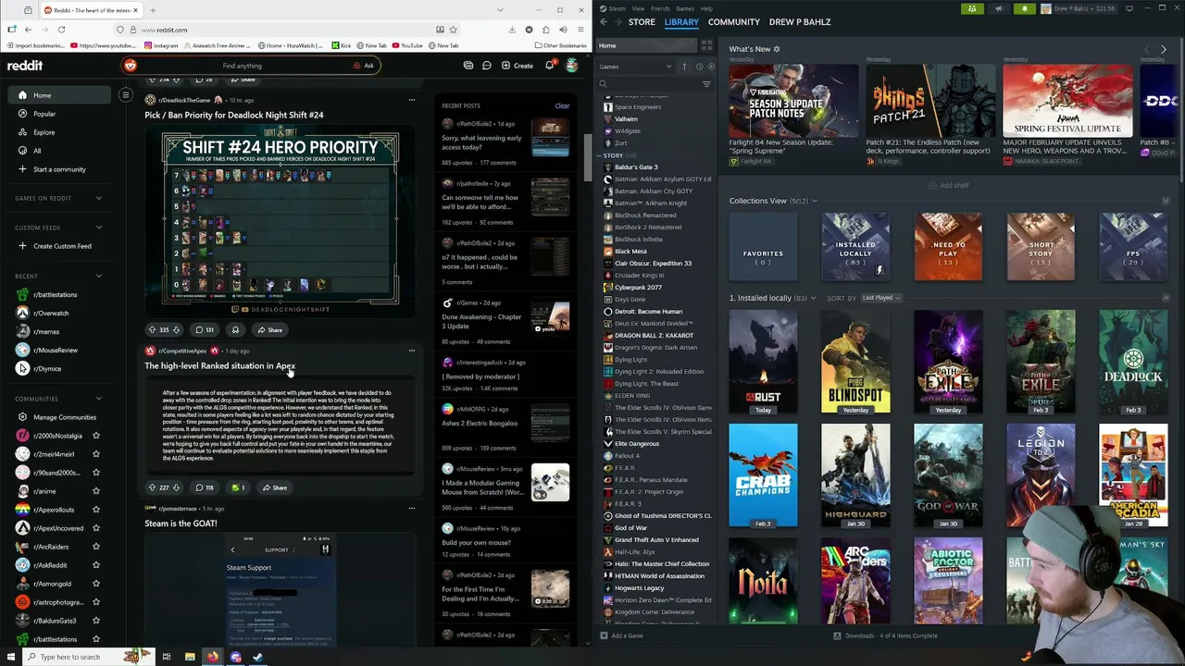Open new Firefox tab

coord(153,10)
